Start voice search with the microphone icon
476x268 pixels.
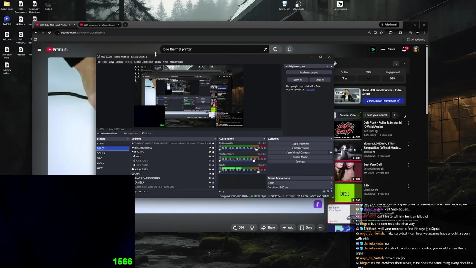coord(289,49)
